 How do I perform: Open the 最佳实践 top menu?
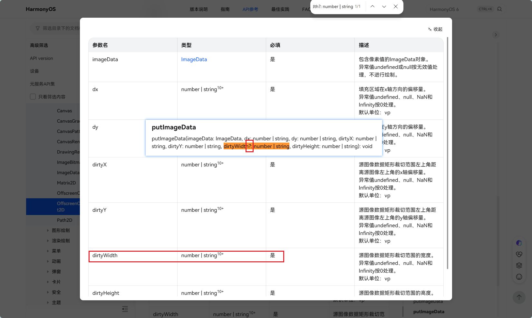tap(280, 9)
